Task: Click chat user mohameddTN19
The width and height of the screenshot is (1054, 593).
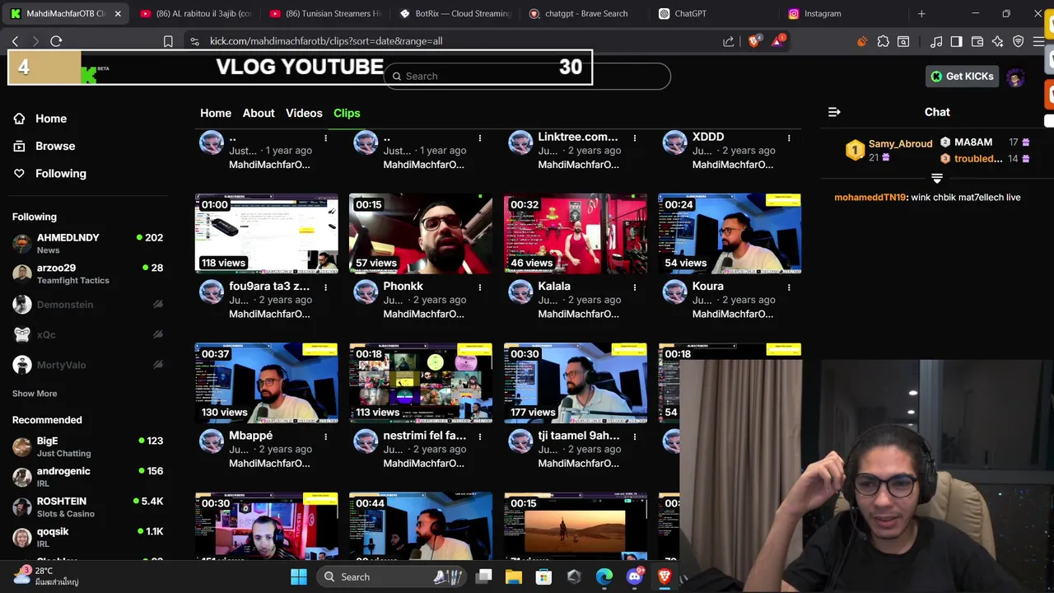Action: pyautogui.click(x=870, y=198)
